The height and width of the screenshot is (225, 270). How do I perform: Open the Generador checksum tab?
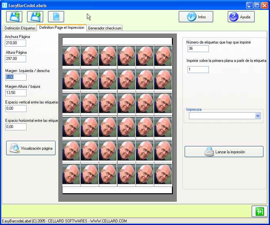coord(105,28)
